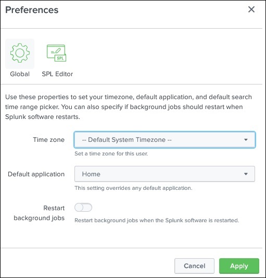Enable the Restart background jobs switch
Viewport: 266px width, 278px height.
click(83, 208)
